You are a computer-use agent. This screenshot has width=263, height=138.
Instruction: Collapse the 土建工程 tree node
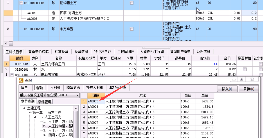coord(24,108)
